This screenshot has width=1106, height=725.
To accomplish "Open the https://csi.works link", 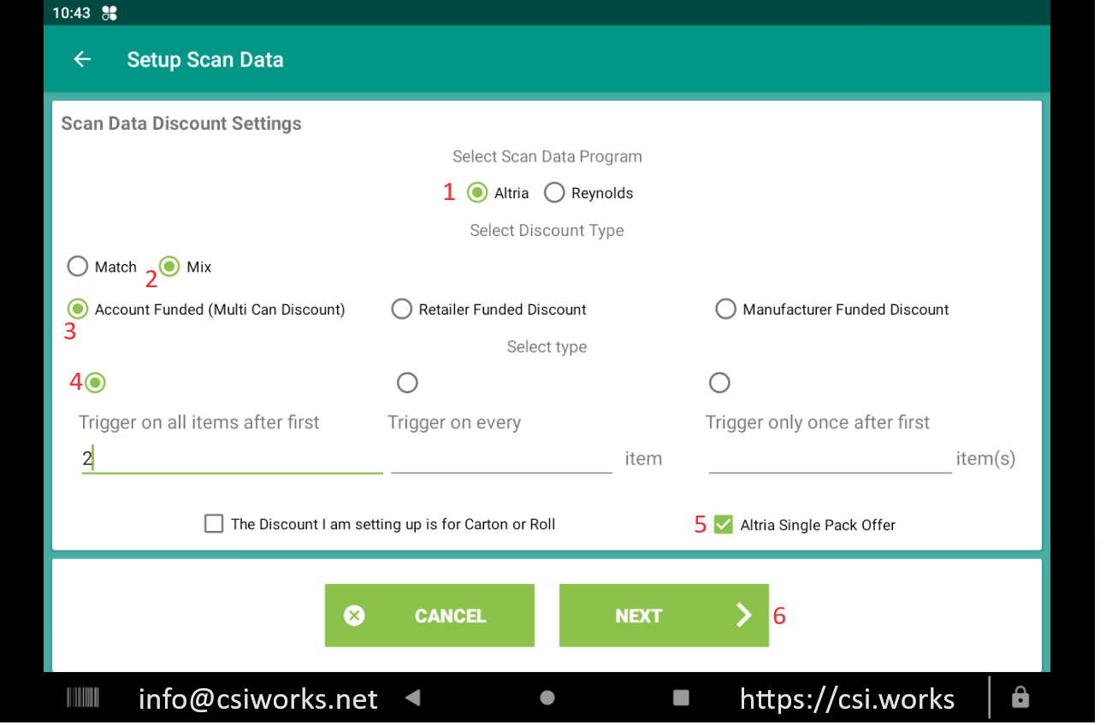I will (x=847, y=698).
